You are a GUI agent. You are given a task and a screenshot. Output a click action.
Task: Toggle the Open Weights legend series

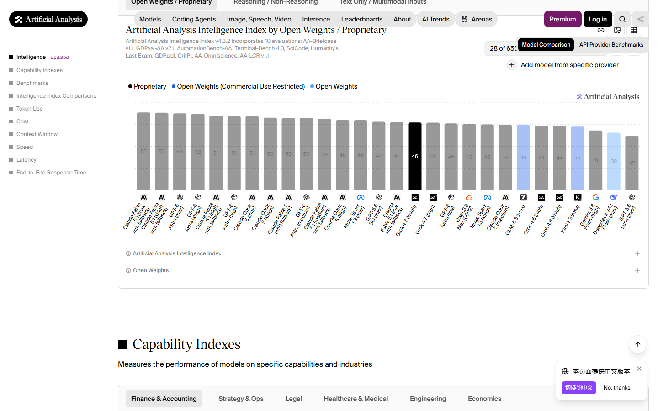[x=334, y=86]
